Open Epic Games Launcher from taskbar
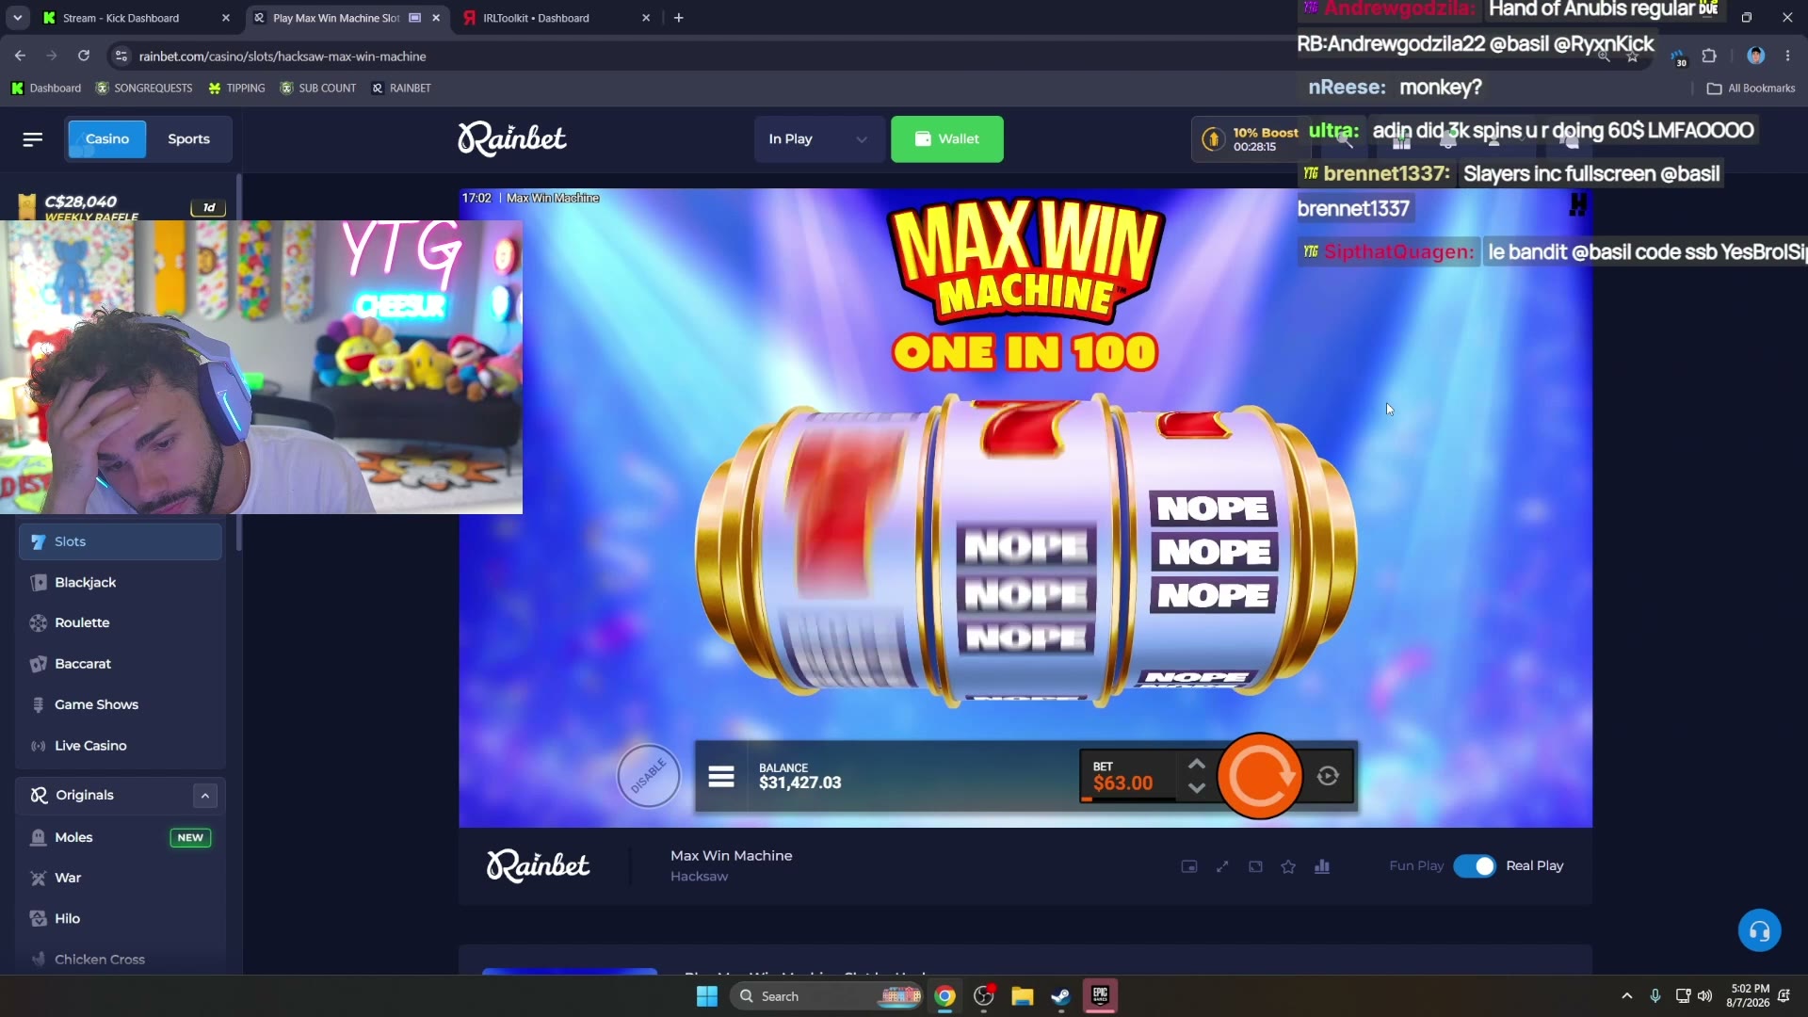This screenshot has width=1808, height=1017. pyautogui.click(x=1100, y=996)
